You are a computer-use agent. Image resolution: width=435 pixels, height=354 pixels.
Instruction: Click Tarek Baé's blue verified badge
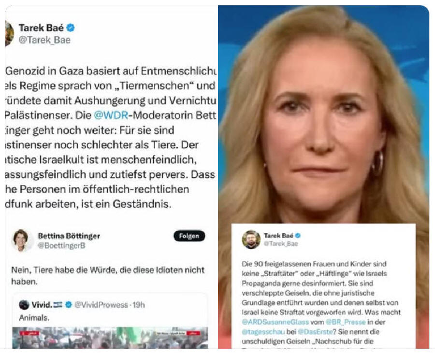click(71, 28)
